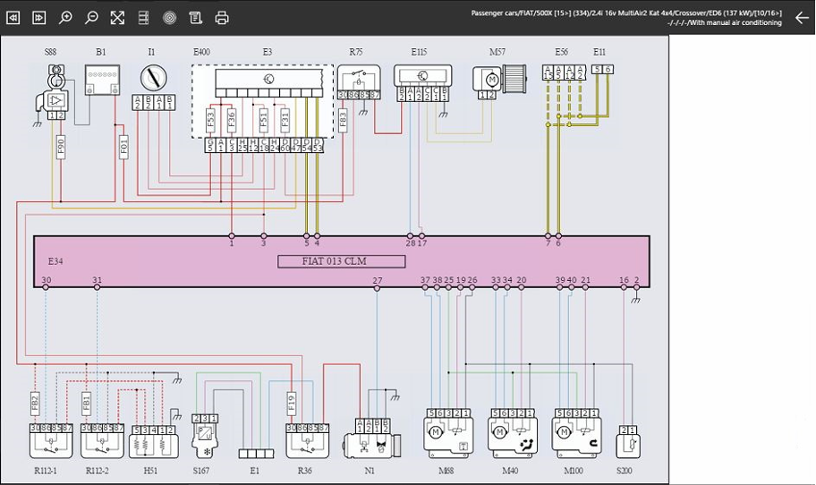
Task: Click the concentric circles target icon
Action: click(170, 18)
